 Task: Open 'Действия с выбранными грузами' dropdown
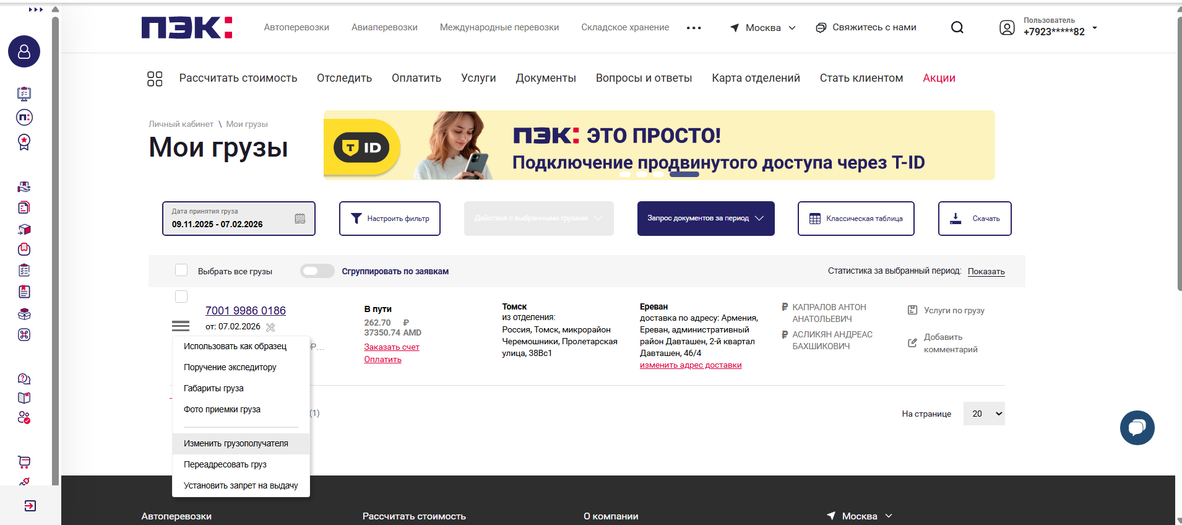coord(539,219)
